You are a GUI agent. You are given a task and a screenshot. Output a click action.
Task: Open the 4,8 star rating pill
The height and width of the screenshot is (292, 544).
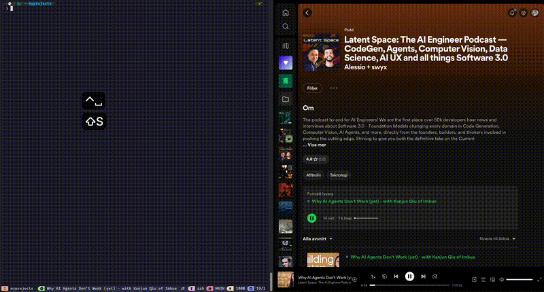pyautogui.click(x=316, y=159)
